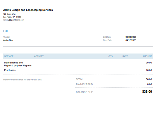Select the payment paid value 0.00
The image size is (157, 119).
149,84
